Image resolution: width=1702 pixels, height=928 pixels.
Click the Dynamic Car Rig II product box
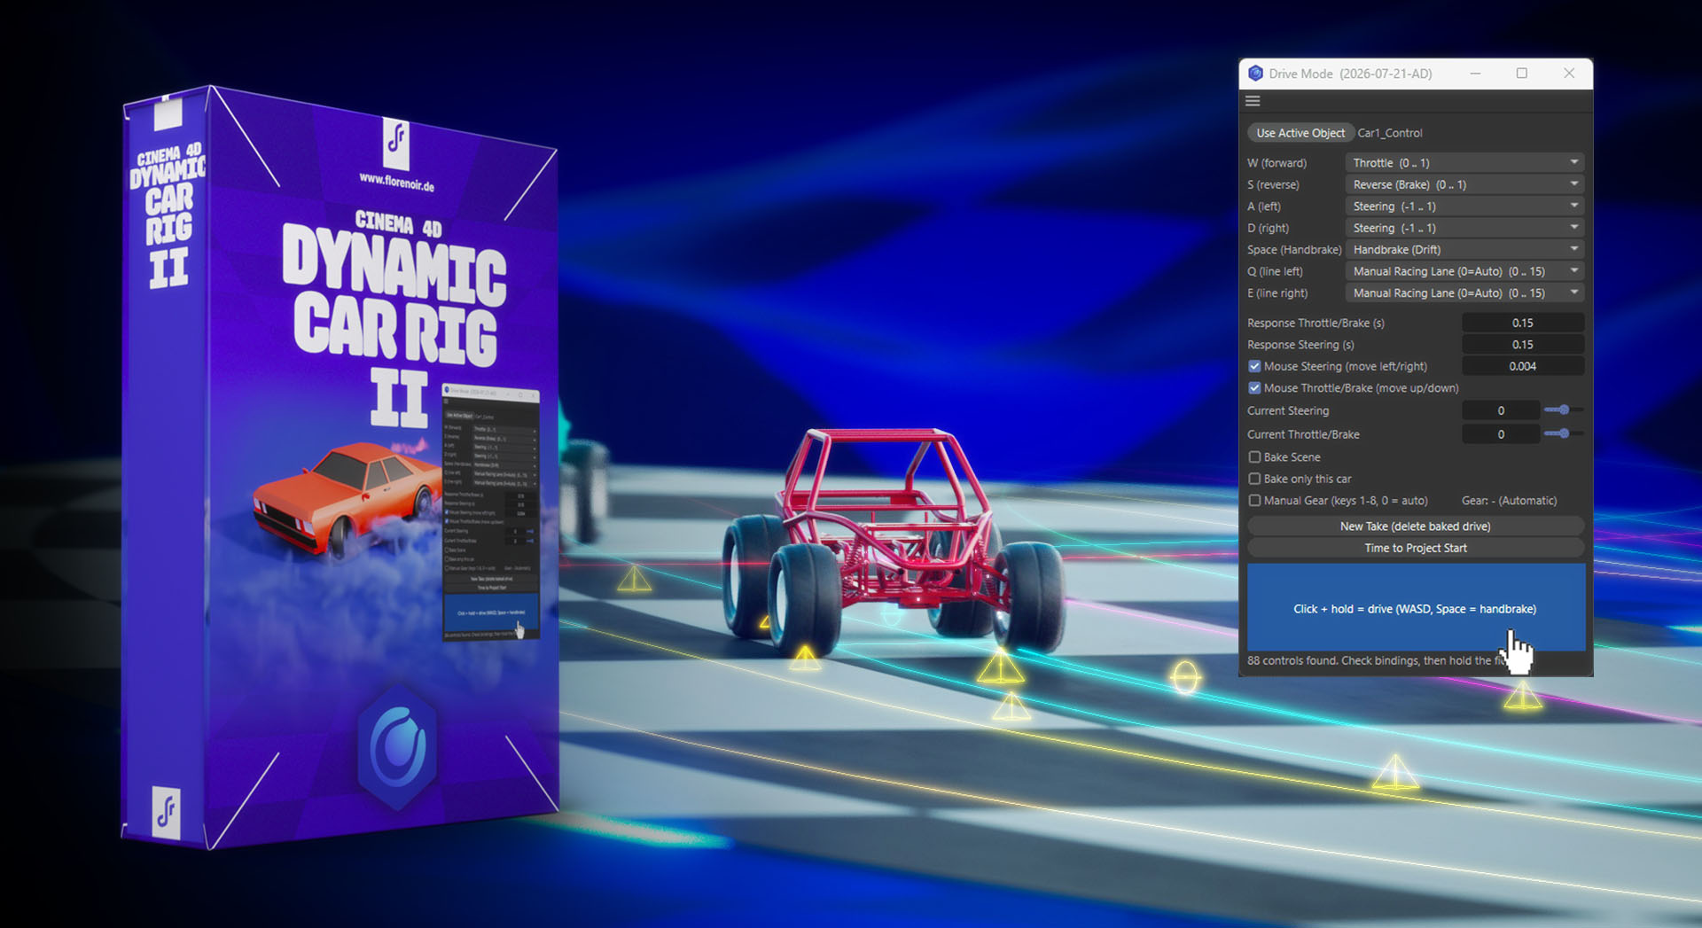340,467
